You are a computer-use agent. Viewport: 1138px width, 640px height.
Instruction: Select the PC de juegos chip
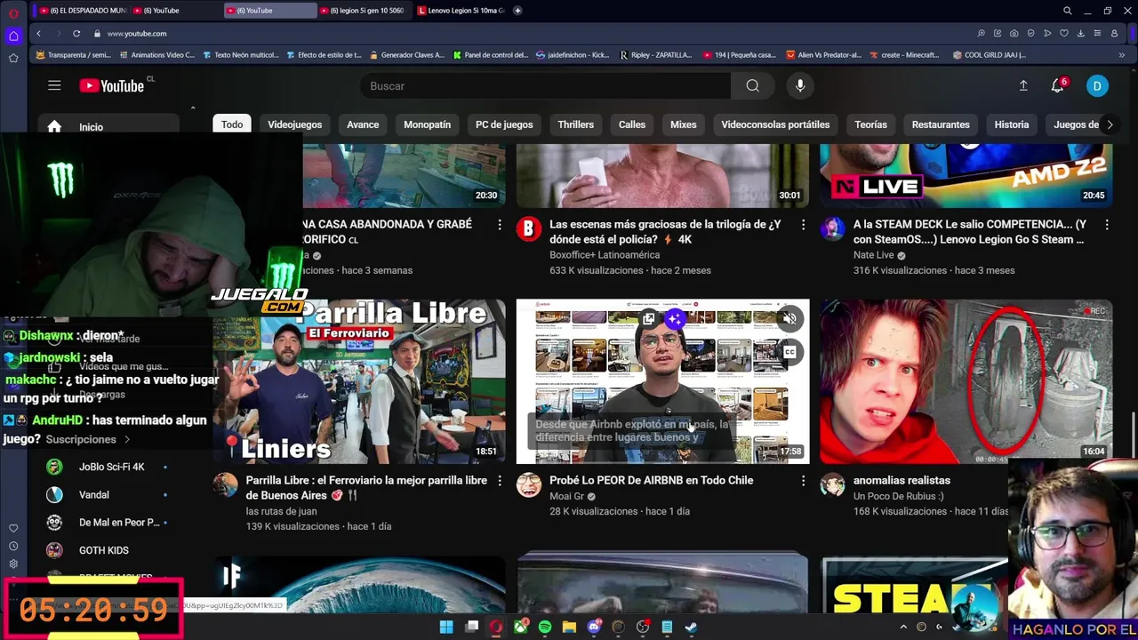504,124
